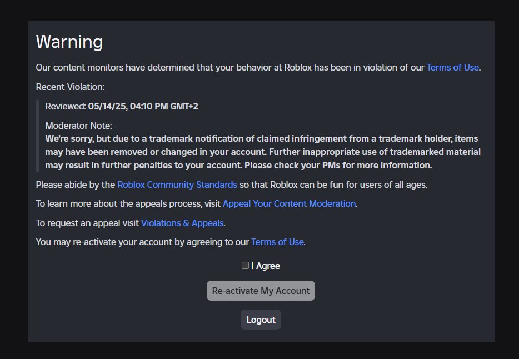This screenshot has width=519, height=359.
Task: Open the Terms of Use link in the re-activate sentence
Action: pos(277,242)
